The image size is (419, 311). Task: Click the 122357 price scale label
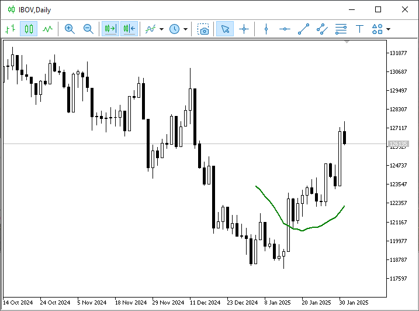(x=398, y=203)
